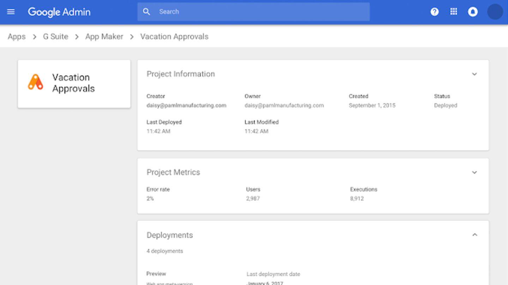Click the breadcrumb arrow after App Maker
This screenshot has height=285, width=508.
coord(132,37)
